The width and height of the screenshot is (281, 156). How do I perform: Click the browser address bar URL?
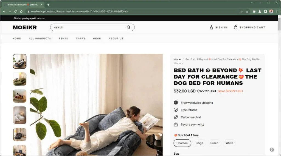(x=80, y=11)
